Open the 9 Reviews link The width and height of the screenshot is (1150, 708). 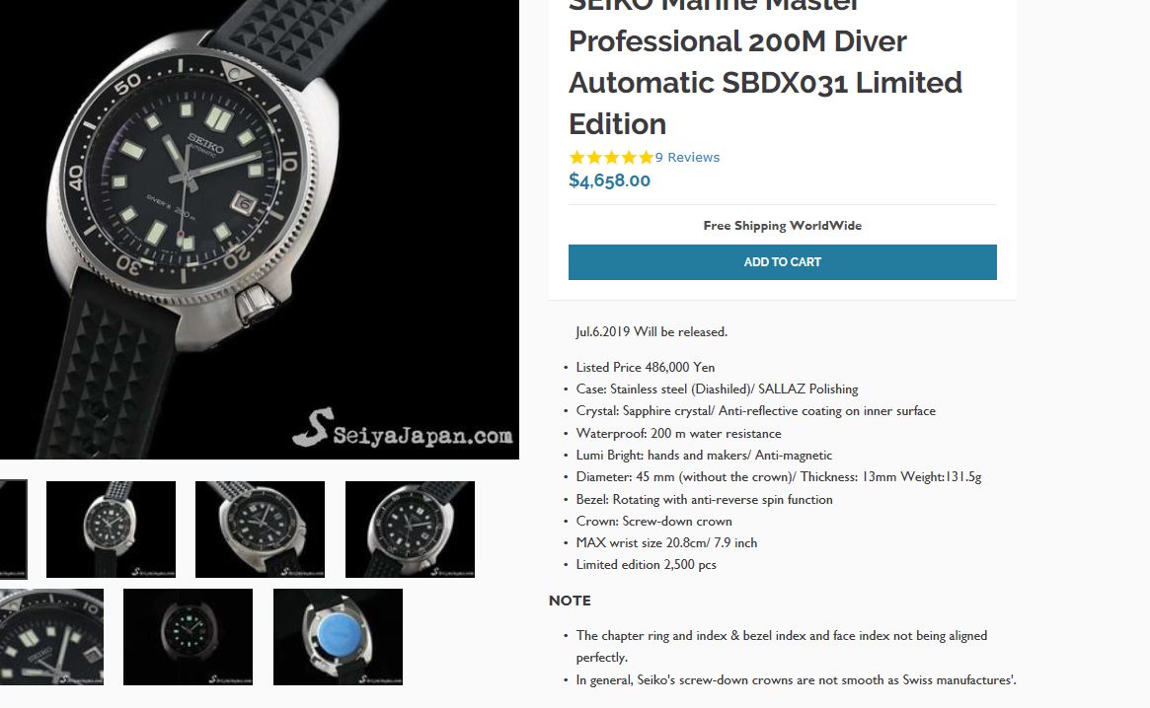pyautogui.click(x=687, y=157)
